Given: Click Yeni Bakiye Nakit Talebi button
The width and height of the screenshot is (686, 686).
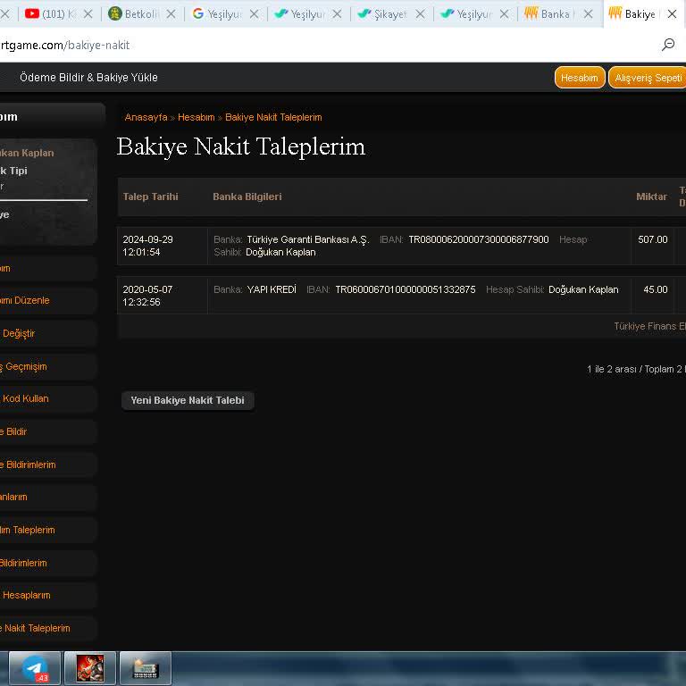Looking at the screenshot, I should (x=188, y=400).
